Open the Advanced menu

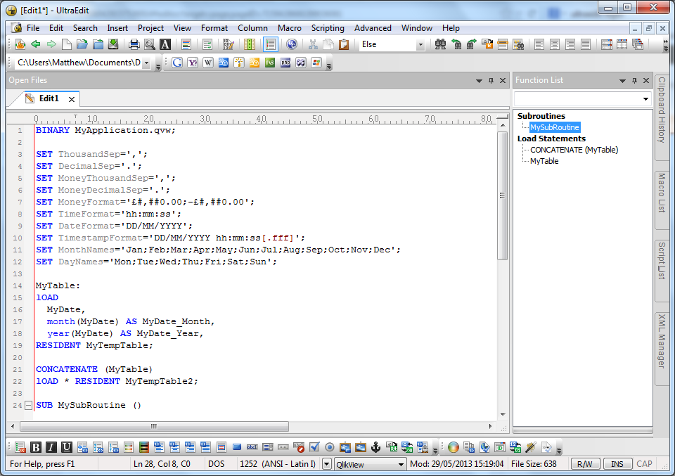tap(373, 28)
